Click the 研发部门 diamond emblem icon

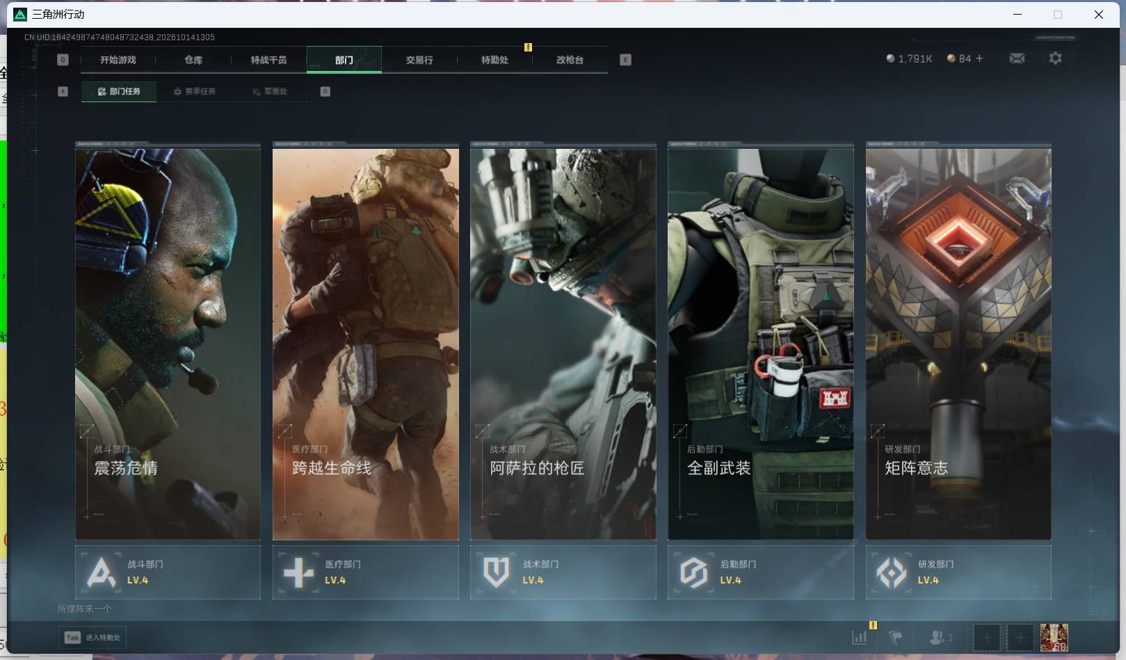(x=892, y=572)
